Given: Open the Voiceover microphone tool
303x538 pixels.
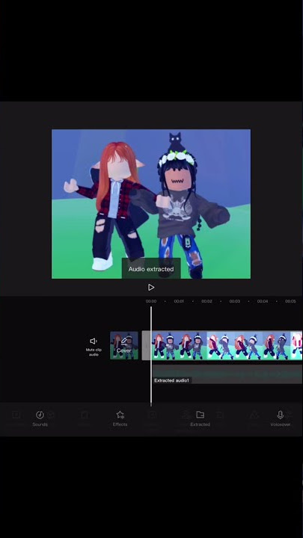Looking at the screenshot, I should [x=280, y=418].
